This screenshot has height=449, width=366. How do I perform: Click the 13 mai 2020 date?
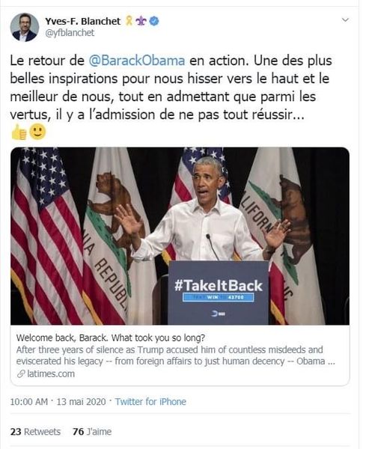pos(81,402)
